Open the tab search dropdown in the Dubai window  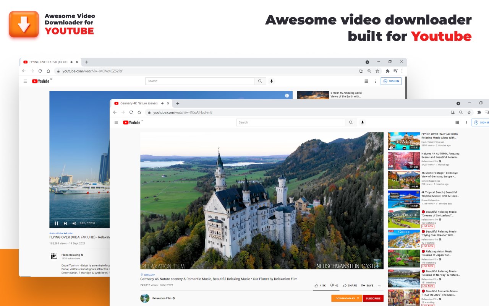pos(367,62)
